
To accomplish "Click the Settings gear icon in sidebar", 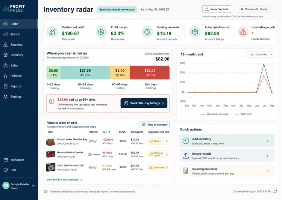I will (6, 96).
